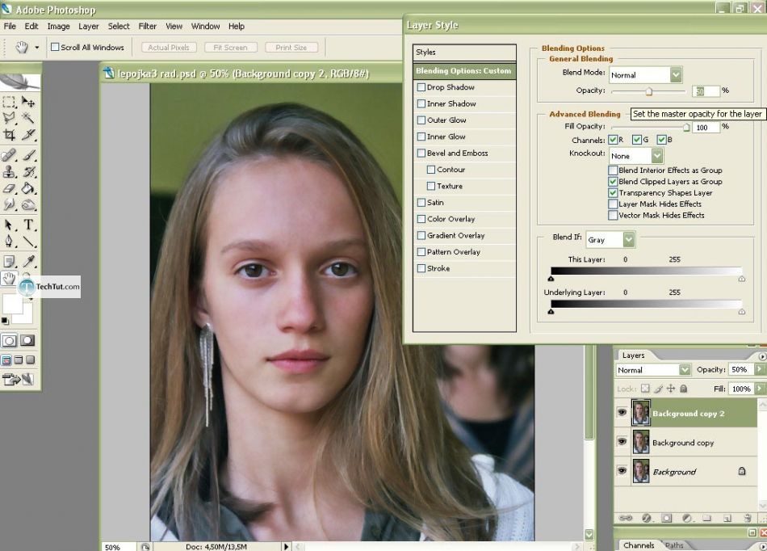Open the File menu
Screen dimensions: 767x551
pos(10,27)
